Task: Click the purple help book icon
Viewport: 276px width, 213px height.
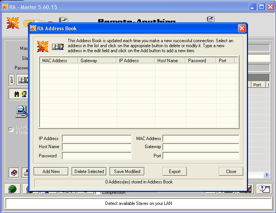Action: 14,173
